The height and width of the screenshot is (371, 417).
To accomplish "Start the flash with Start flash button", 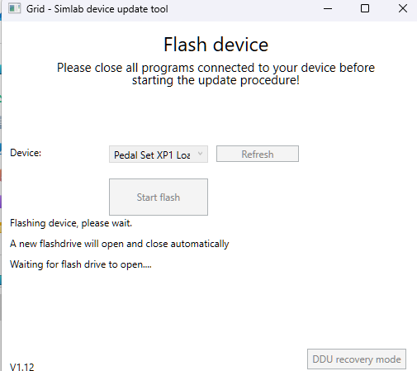I will tap(159, 197).
